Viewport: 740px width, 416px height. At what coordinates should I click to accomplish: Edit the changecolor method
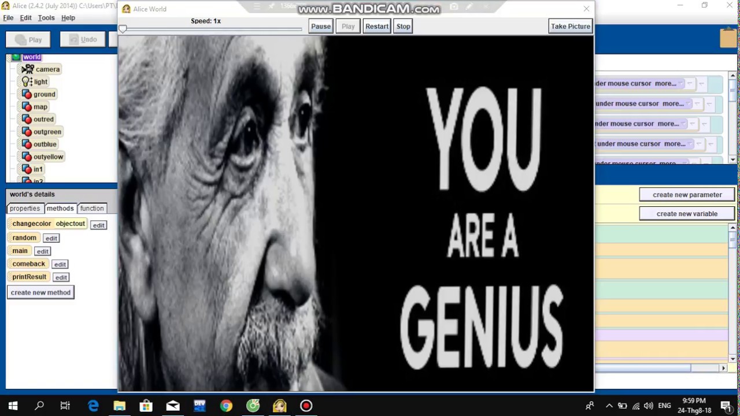[x=98, y=225]
